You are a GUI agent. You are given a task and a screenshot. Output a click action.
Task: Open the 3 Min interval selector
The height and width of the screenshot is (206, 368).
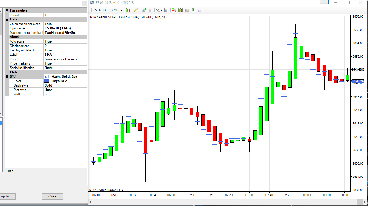point(117,10)
